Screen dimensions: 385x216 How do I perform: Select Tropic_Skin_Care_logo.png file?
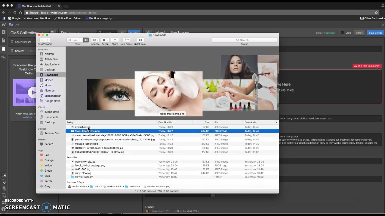(90, 166)
